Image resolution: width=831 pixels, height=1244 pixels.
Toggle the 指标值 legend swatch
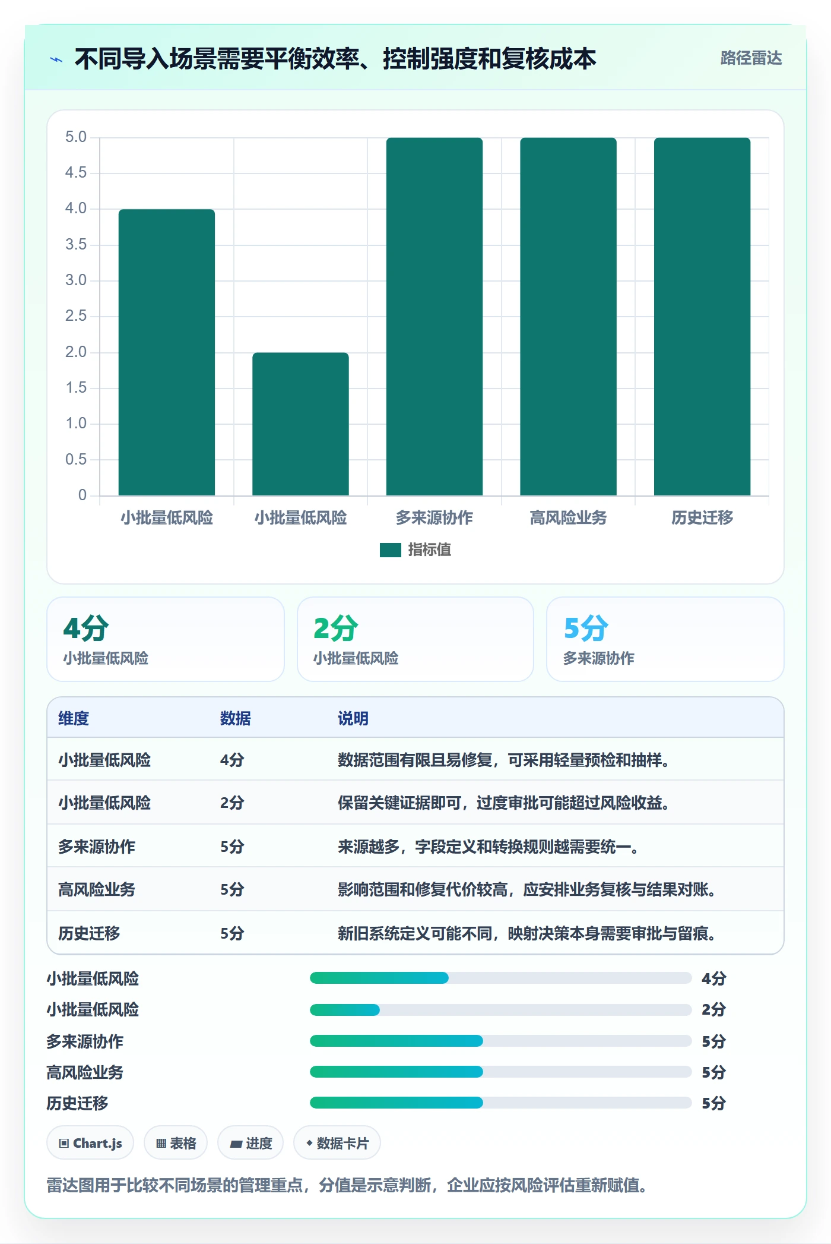[x=391, y=550]
